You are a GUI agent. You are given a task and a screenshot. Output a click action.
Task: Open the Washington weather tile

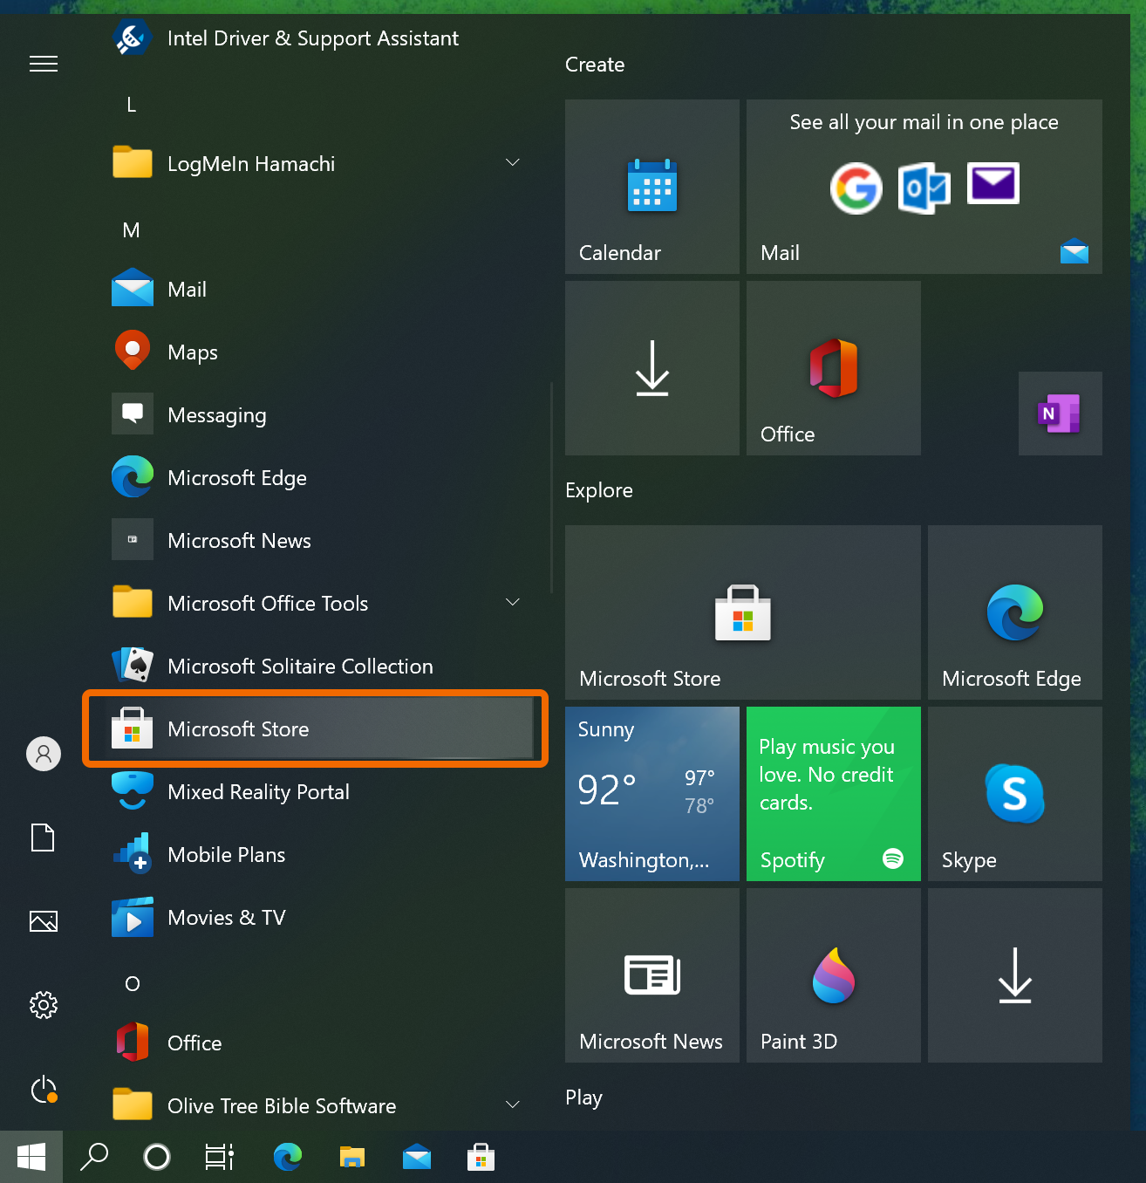[651, 794]
